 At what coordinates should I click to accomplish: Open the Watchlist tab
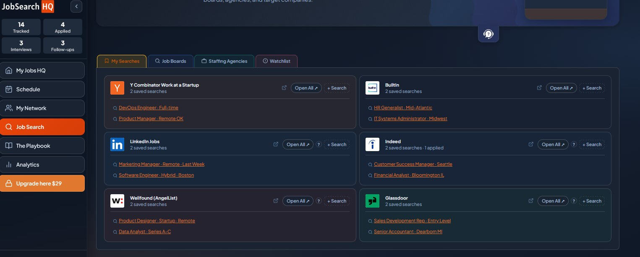tap(276, 61)
